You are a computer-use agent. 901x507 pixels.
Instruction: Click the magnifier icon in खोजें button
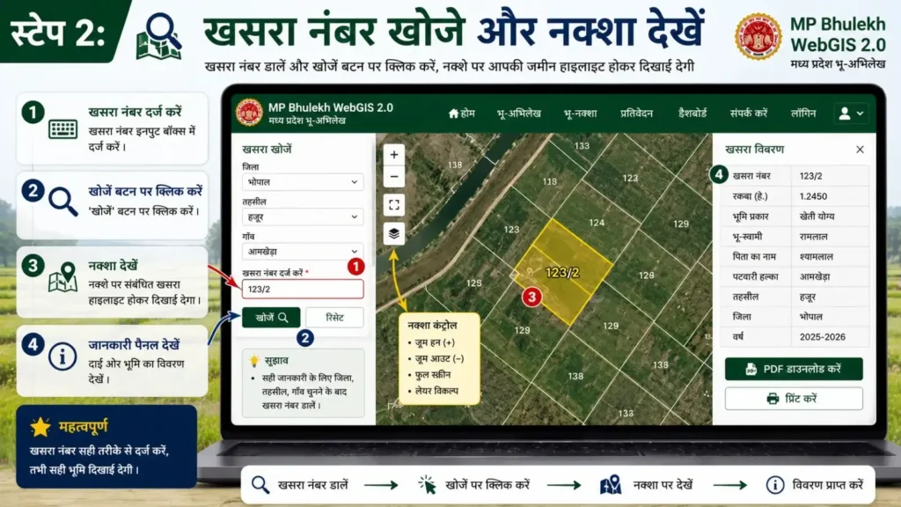point(282,317)
